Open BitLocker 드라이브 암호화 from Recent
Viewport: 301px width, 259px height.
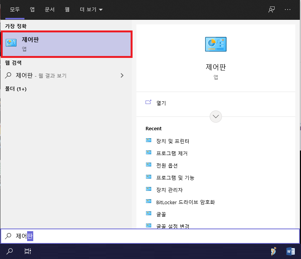[185, 202]
